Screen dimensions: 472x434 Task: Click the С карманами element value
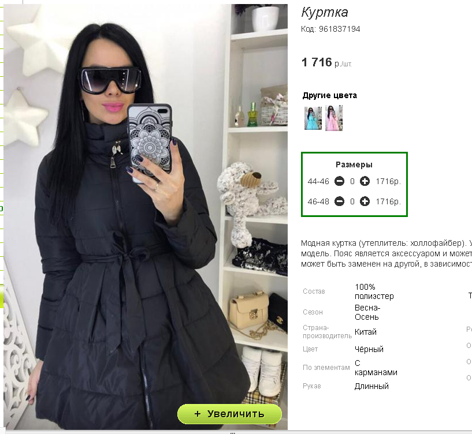pos(376,368)
